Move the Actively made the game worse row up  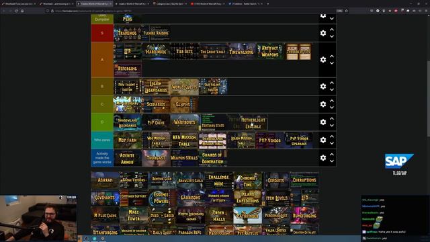click(x=332, y=154)
